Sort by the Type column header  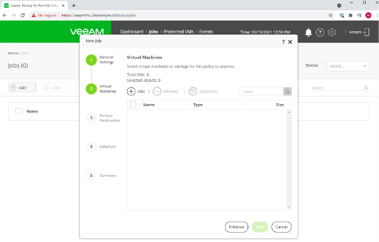tap(198, 105)
